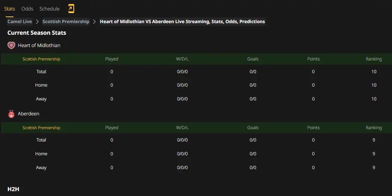The width and height of the screenshot is (392, 196).
Task: Click the Aberdeen club crest icon
Action: coord(11,114)
